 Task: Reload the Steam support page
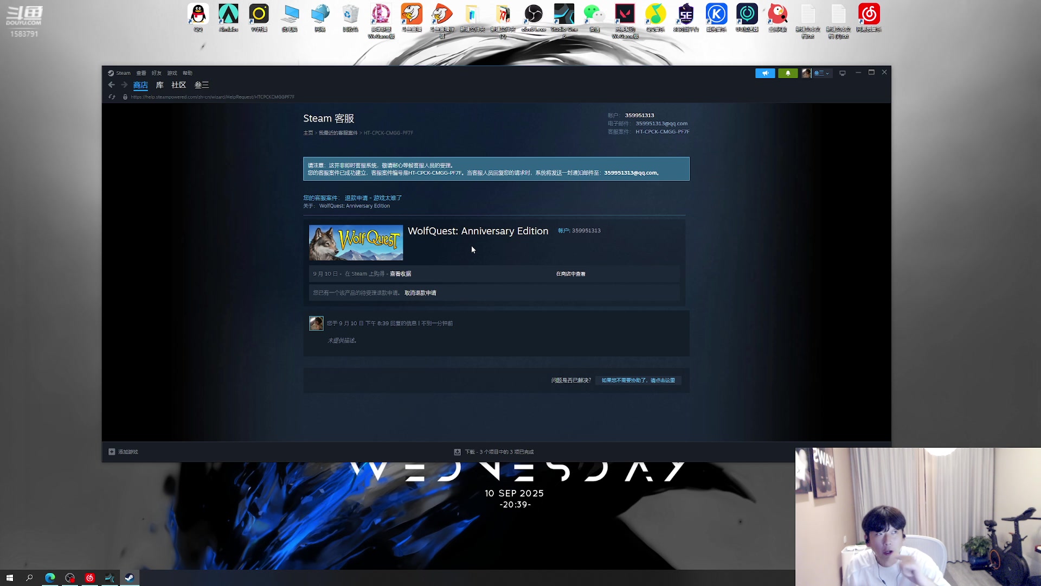(x=112, y=97)
